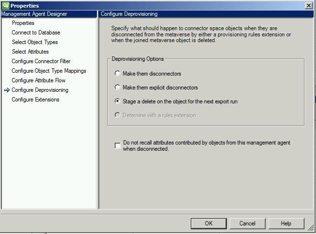This screenshot has height=234, width=316.
Task: Click the resize grip at dialog corner
Action: coord(311,229)
